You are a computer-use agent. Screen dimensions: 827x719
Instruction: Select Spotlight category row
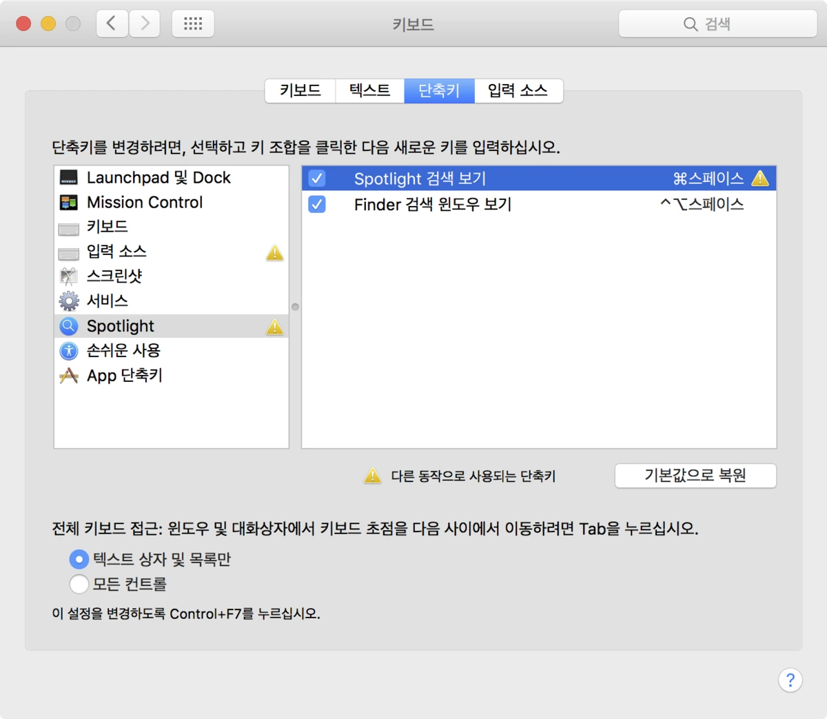172,326
